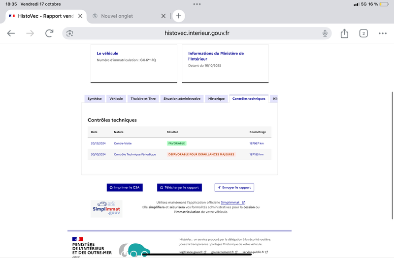394x258 pixels.
Task: Tap the browser back arrow
Action: pos(11,33)
